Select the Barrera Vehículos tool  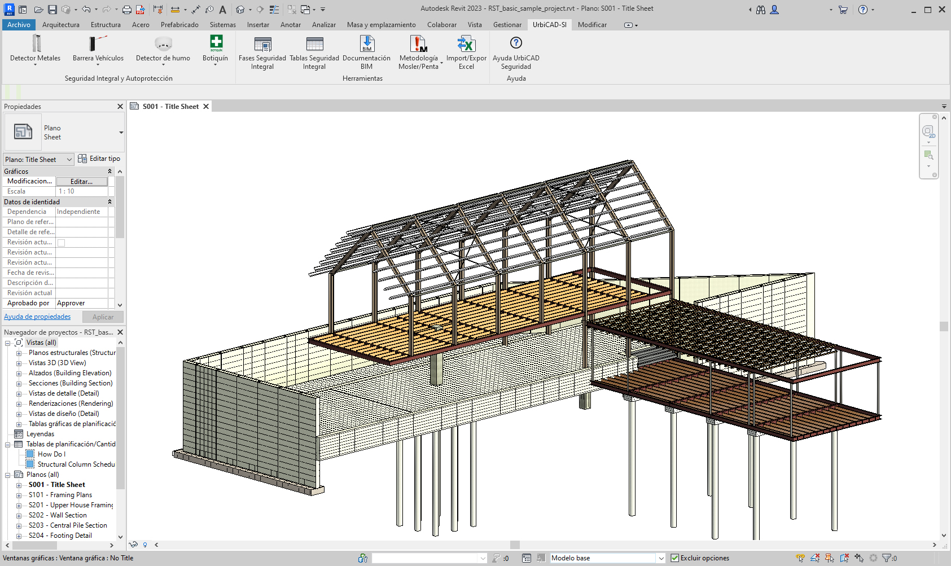[98, 44]
